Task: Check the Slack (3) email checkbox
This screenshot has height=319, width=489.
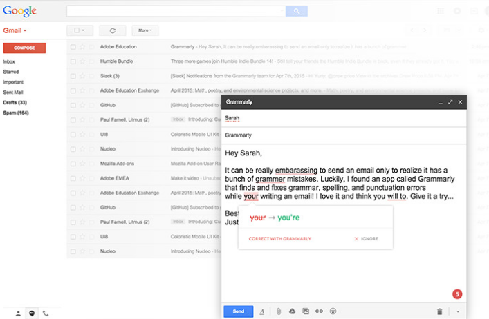Action: pos(73,76)
